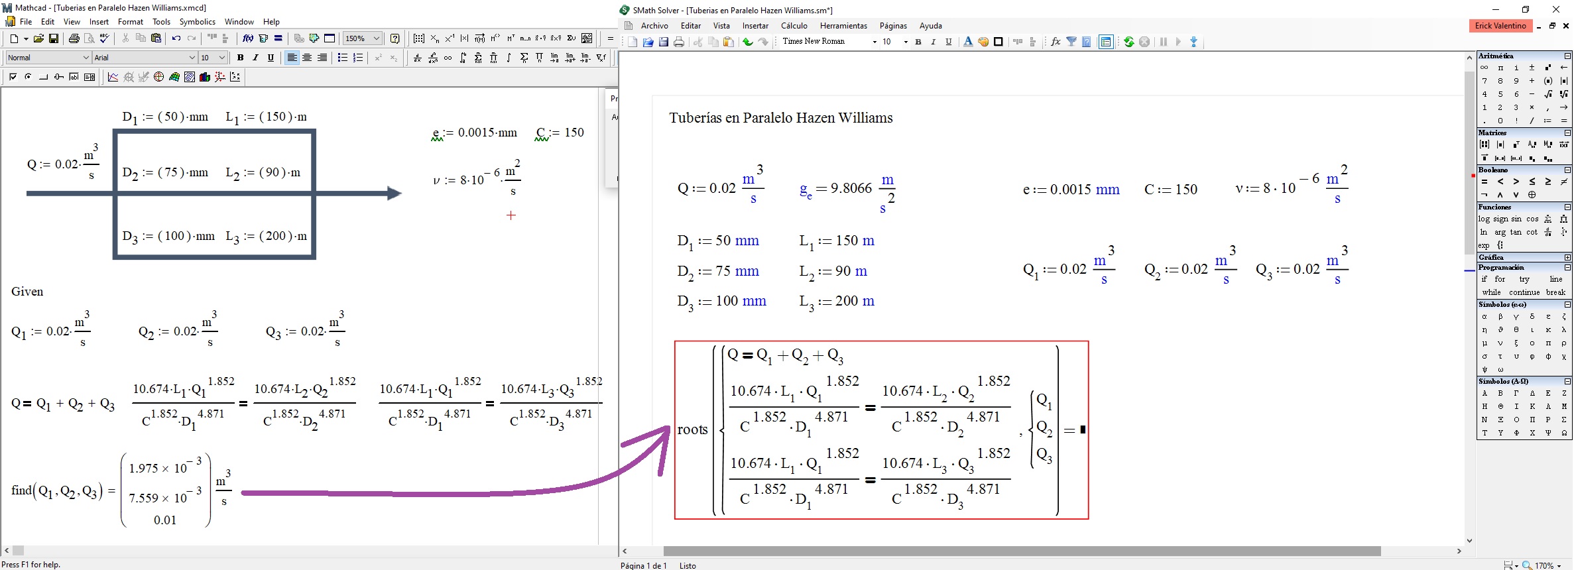The image size is (1574, 570).
Task: Click the SMath recalculate worksheet icon
Action: point(1128,42)
